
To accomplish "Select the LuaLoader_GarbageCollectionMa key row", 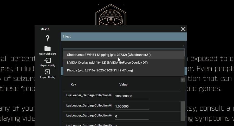I will [89, 95].
